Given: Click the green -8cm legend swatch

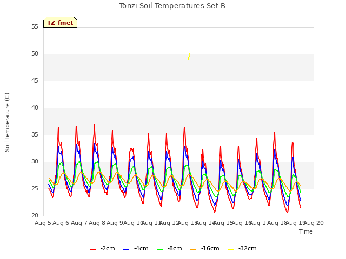Looking at the screenshot, I should pos(160,249).
